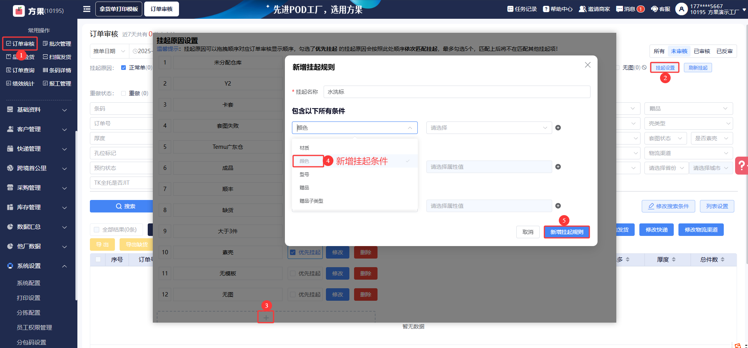Click plus icon beside upper 请选择属性值 field
The width and height of the screenshot is (748, 348).
coord(558,167)
